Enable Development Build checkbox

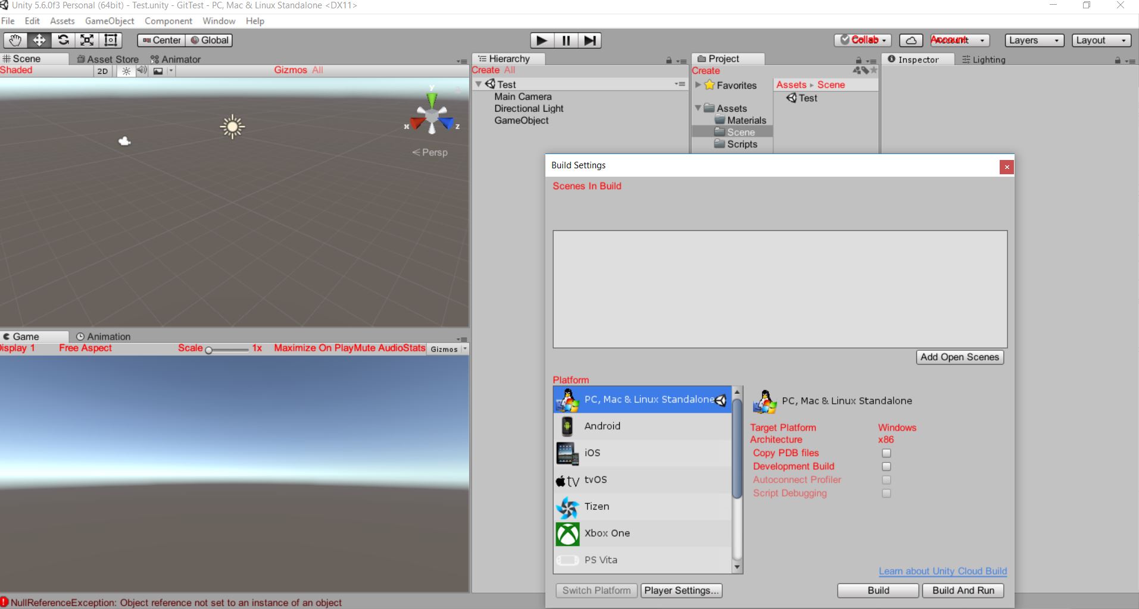pos(887,467)
